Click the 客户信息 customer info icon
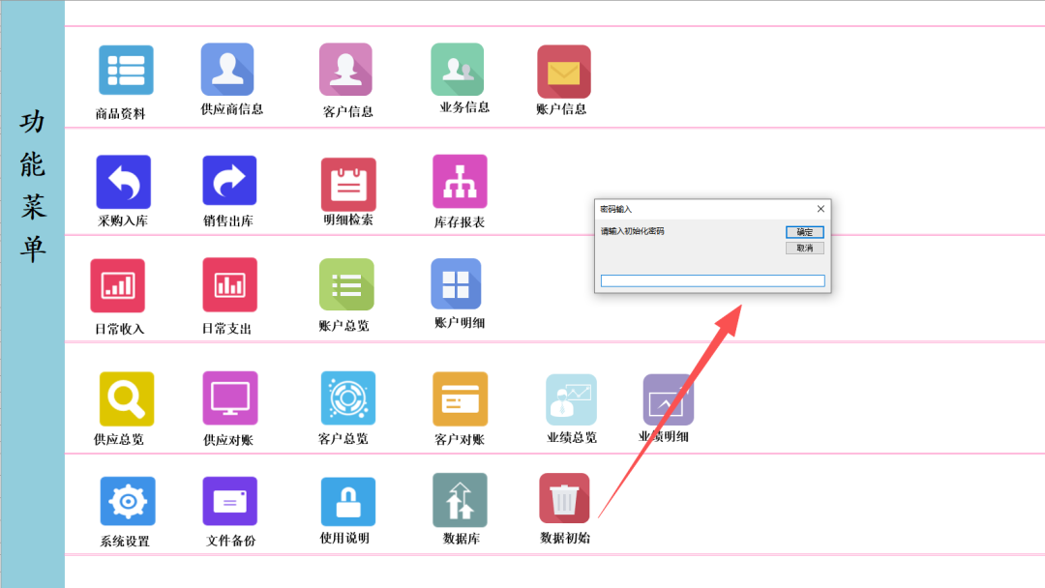 click(345, 70)
